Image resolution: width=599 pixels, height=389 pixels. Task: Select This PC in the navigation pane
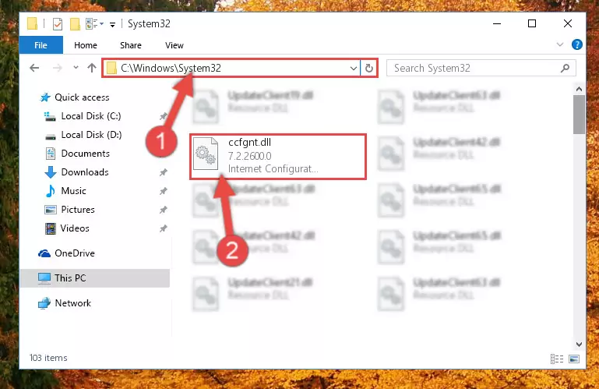95,278
